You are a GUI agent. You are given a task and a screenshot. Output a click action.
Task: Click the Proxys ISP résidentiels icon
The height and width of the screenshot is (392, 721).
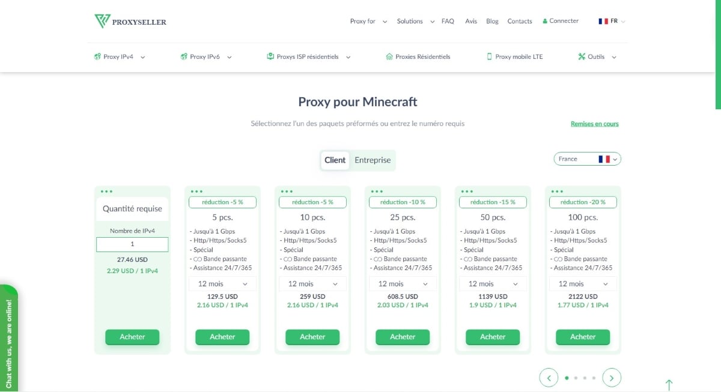tap(270, 57)
